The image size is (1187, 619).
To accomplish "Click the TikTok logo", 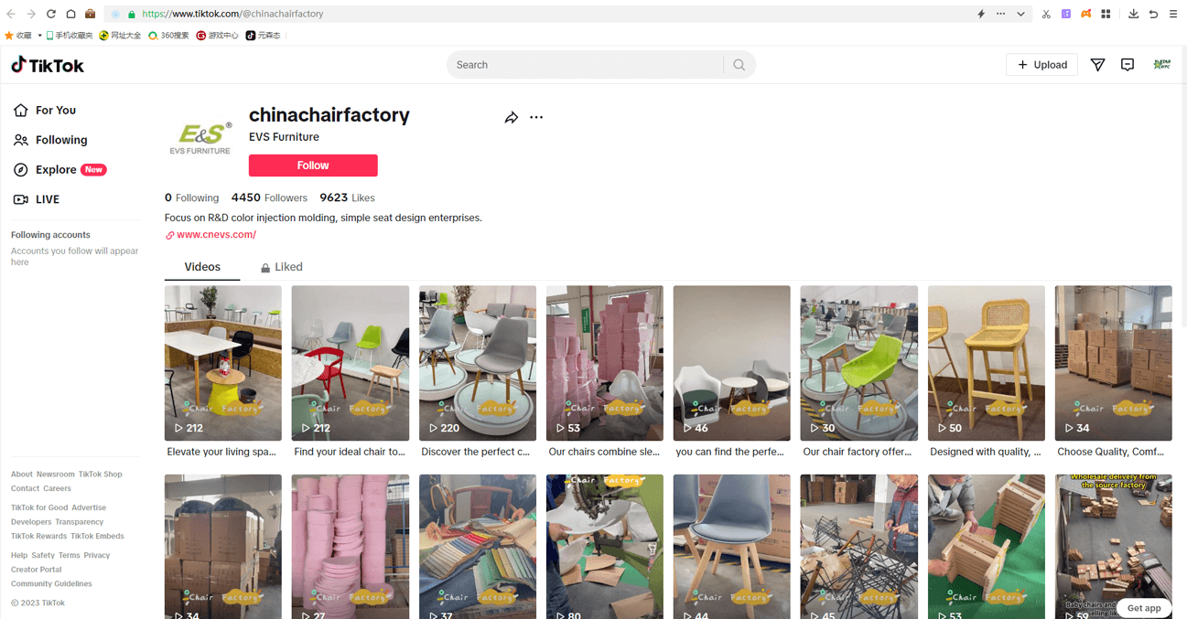I will pyautogui.click(x=48, y=65).
